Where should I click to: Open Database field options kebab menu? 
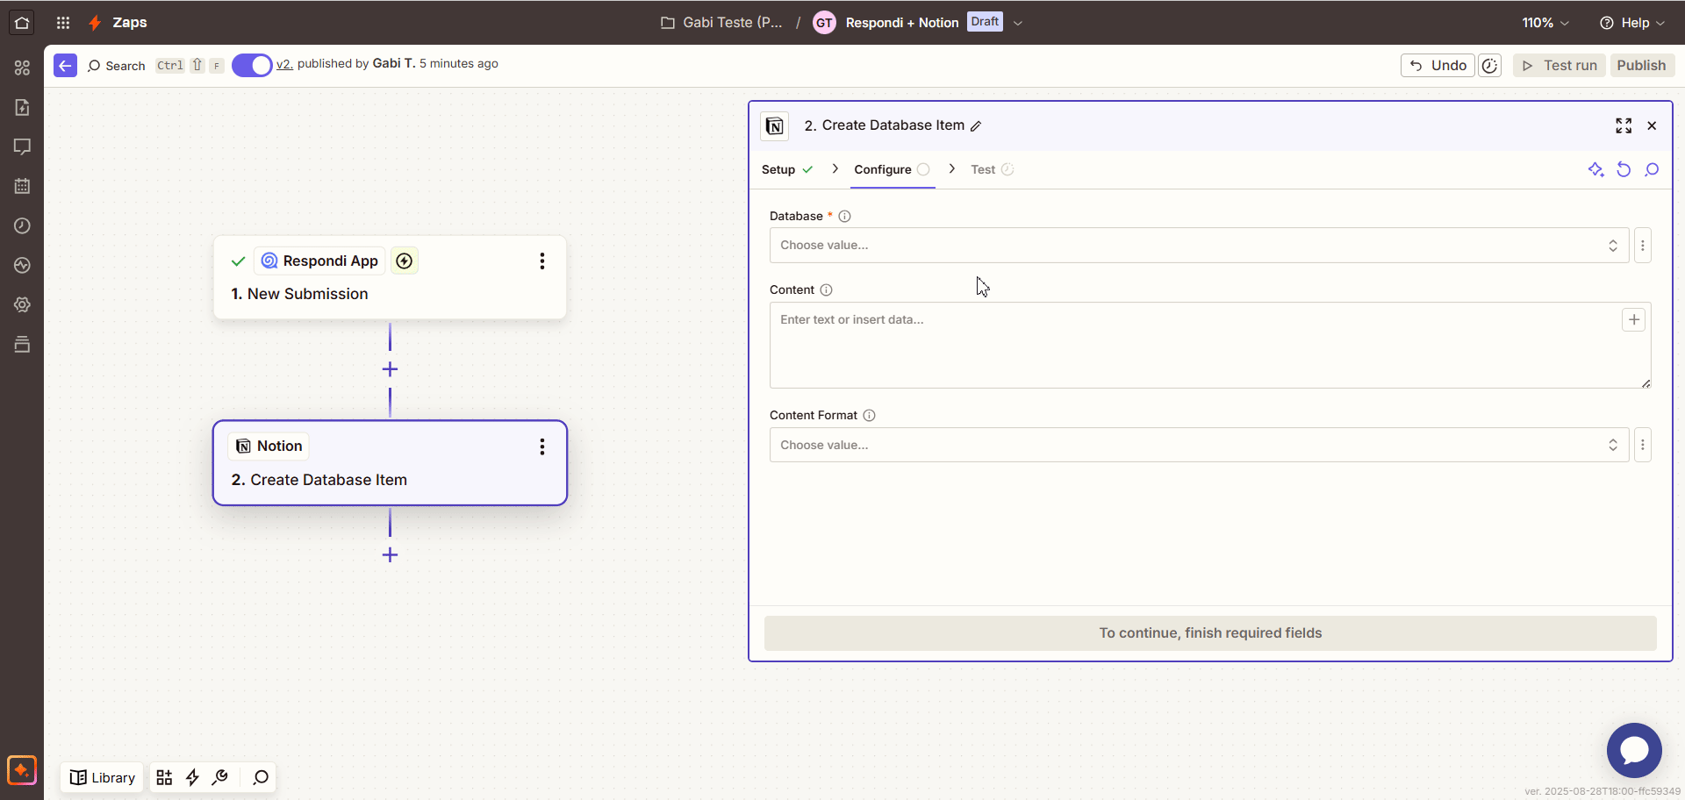coord(1643,246)
